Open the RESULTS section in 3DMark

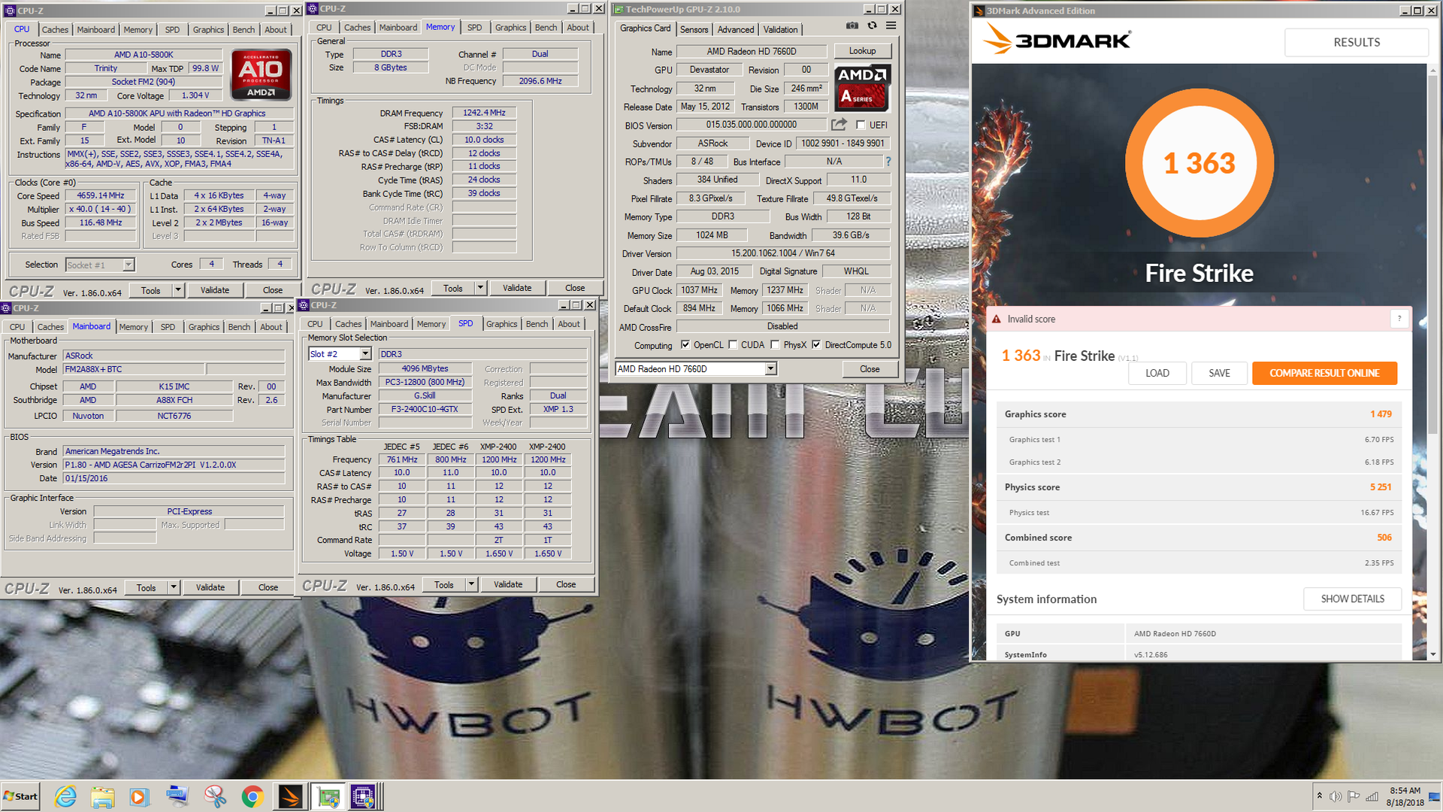point(1356,42)
